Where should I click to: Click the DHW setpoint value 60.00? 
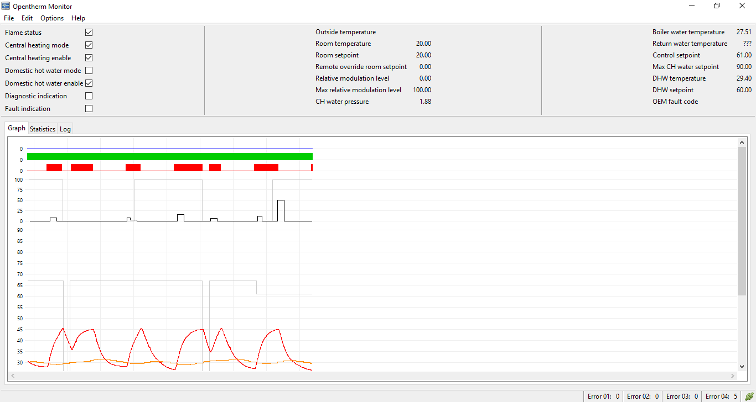click(744, 90)
